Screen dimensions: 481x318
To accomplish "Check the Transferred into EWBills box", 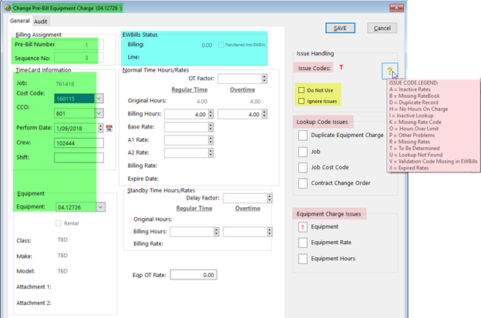I will click(x=221, y=45).
